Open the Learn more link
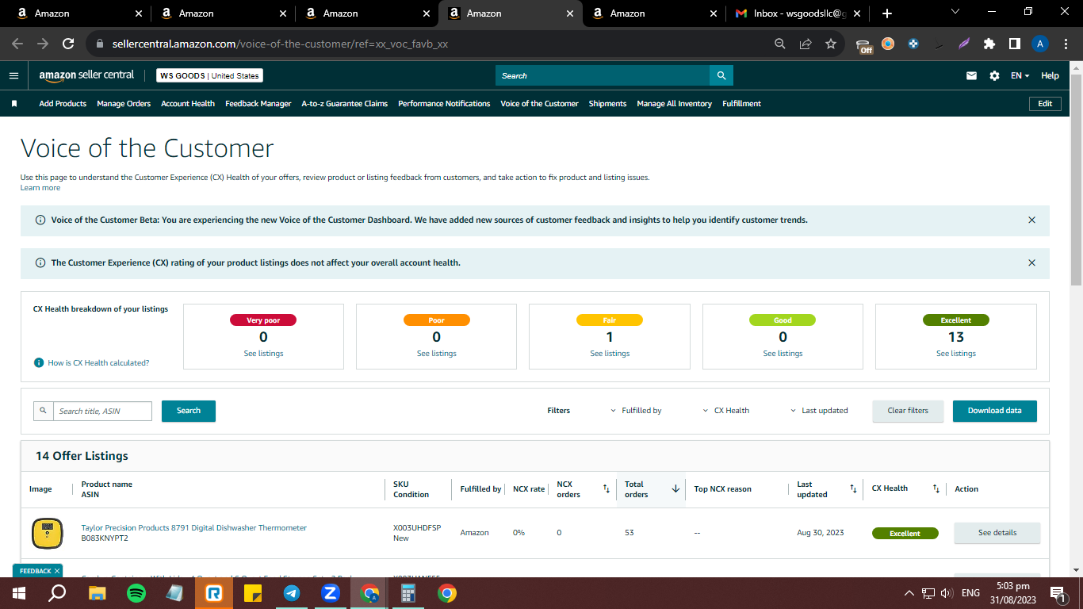The image size is (1083, 609). (x=40, y=188)
